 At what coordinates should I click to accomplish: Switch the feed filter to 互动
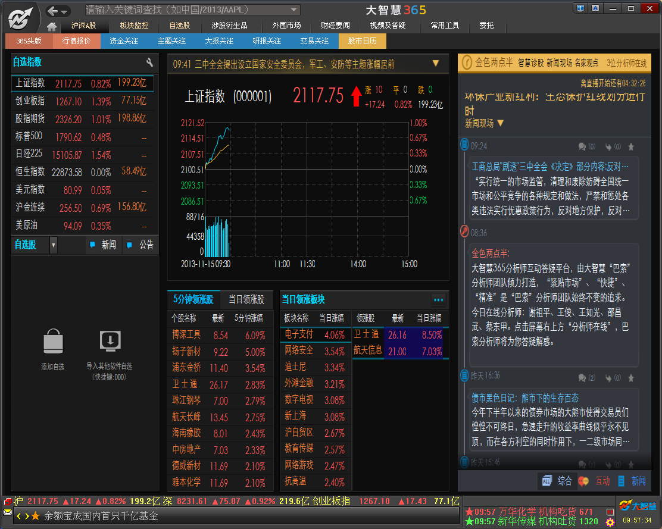595,481
